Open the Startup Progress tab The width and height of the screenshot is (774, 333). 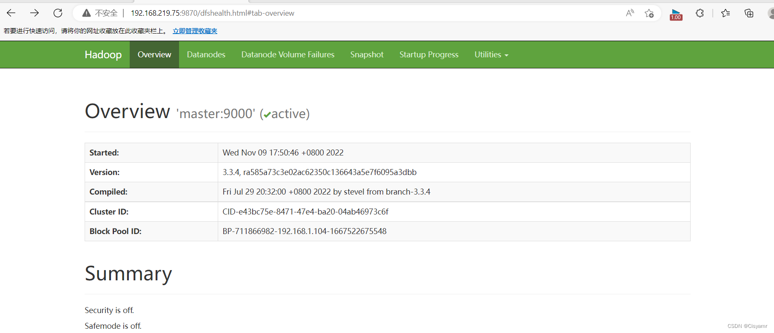[x=429, y=54]
